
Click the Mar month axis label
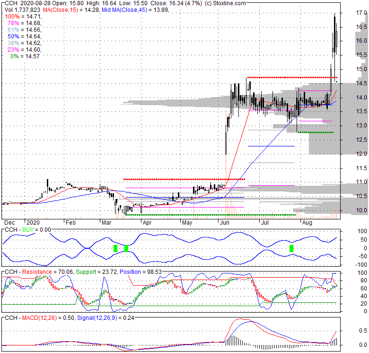(x=106, y=223)
